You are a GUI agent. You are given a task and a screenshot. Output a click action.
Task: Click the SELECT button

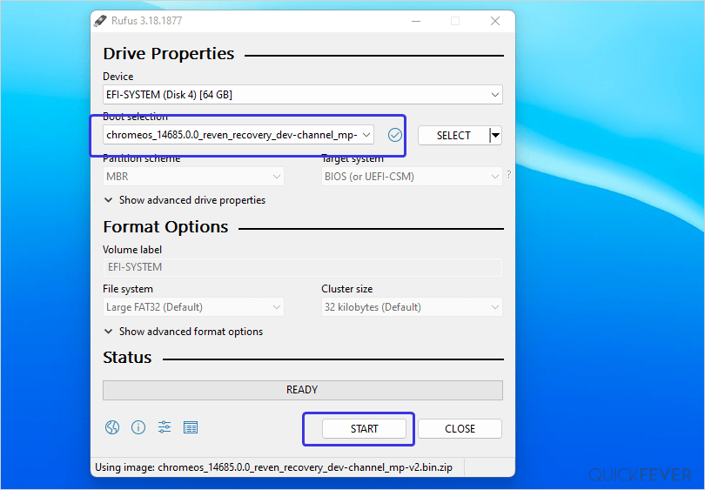tap(453, 135)
